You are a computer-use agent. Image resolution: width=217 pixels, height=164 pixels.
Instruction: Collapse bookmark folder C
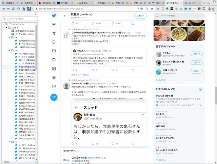click(10, 142)
